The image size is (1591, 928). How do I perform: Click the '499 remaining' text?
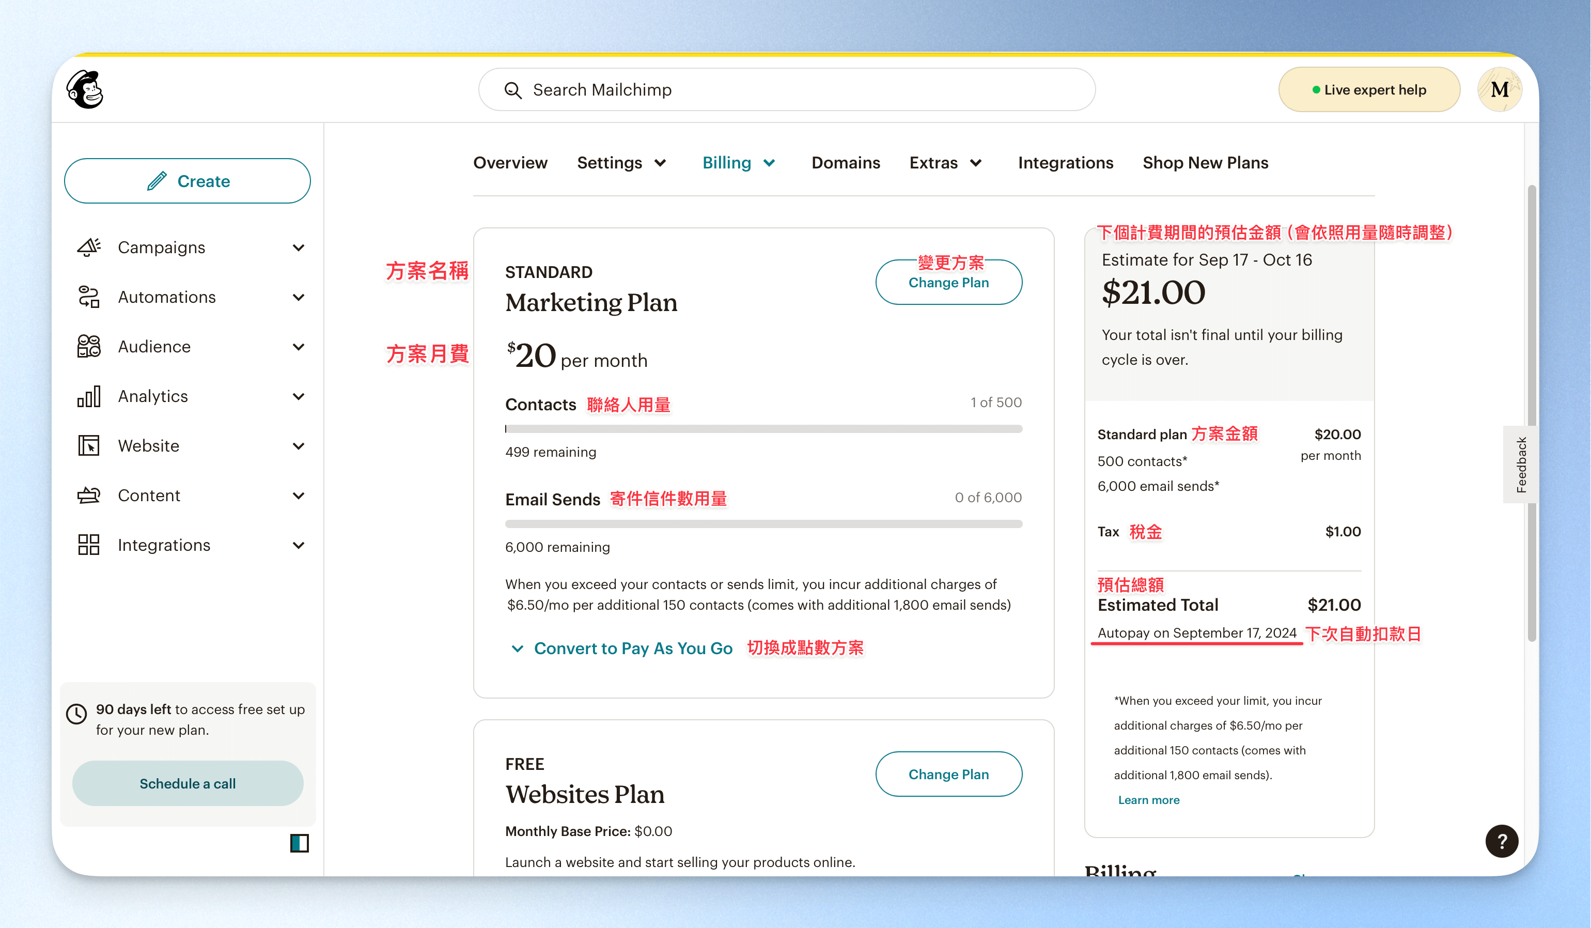551,452
